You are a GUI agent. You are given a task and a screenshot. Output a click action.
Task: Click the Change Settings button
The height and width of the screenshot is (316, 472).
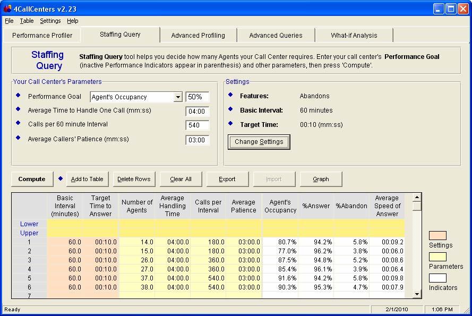click(x=259, y=142)
